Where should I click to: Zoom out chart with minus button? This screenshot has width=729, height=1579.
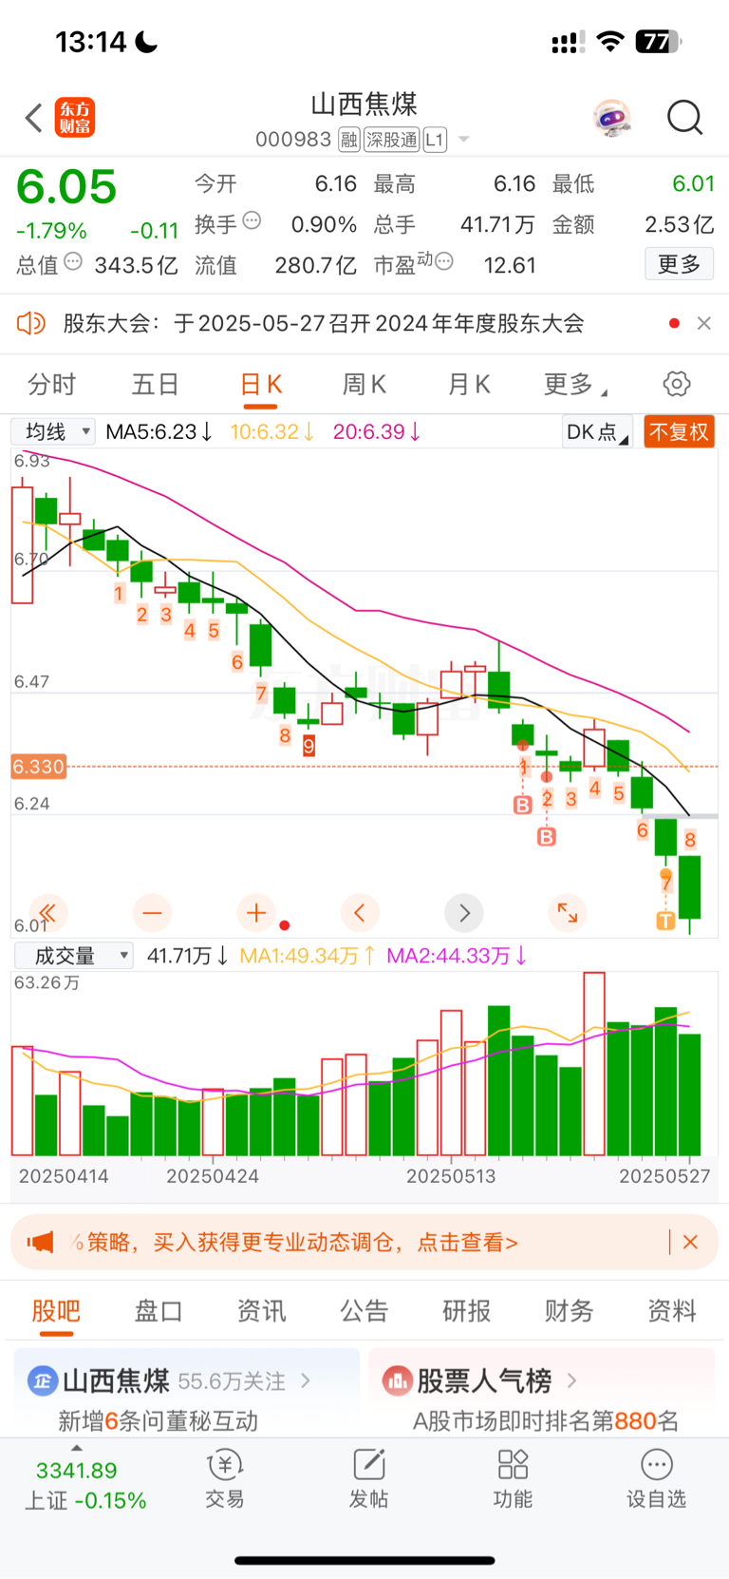pyautogui.click(x=152, y=914)
